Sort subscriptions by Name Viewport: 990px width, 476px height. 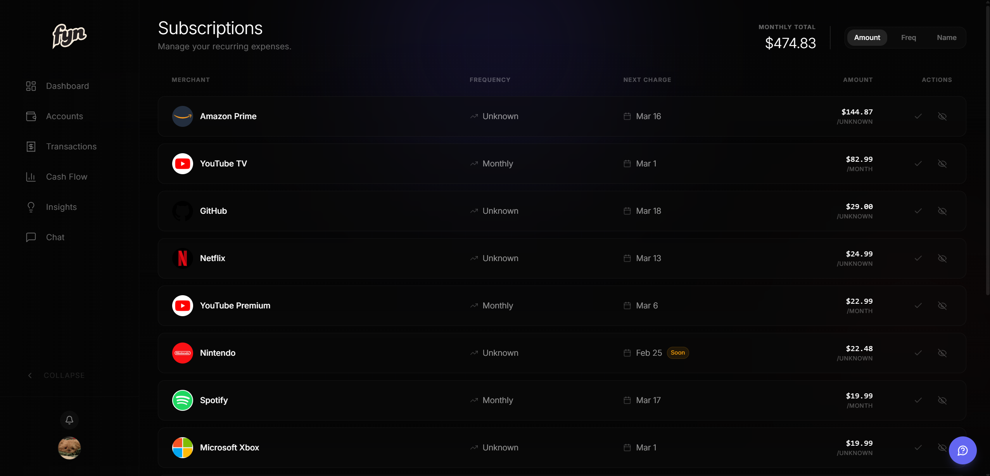point(947,38)
